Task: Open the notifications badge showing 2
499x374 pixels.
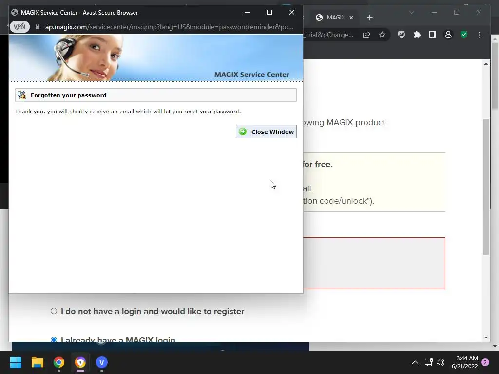Action: tap(485, 362)
